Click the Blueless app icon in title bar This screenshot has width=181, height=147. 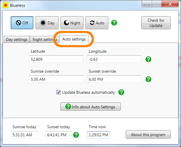tap(6, 5)
